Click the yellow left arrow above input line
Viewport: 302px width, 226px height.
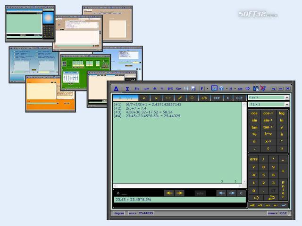tap(169, 193)
